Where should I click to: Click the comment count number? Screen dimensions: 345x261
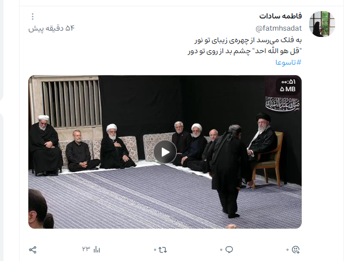click(x=221, y=250)
